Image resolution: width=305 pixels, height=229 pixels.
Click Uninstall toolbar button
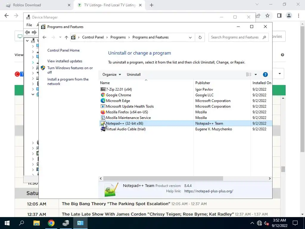click(x=134, y=74)
